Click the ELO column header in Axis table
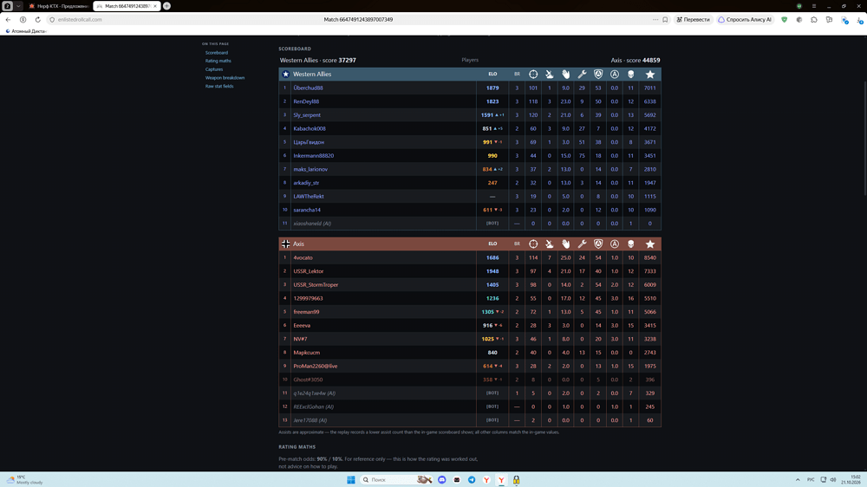The width and height of the screenshot is (867, 487). point(492,243)
